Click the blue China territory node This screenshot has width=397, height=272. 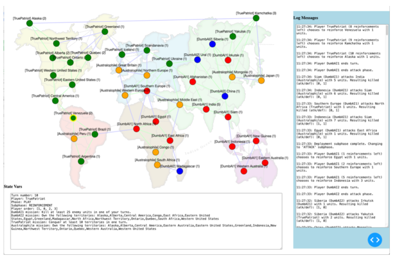coord(224,96)
